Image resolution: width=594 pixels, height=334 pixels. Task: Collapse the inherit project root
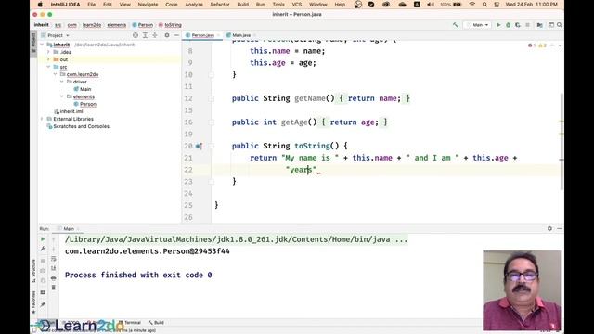(x=42, y=45)
